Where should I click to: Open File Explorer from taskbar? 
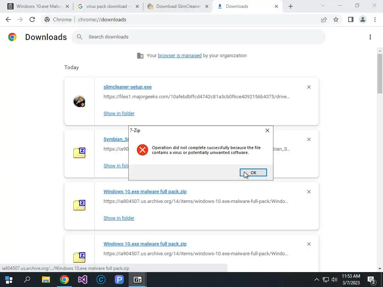[46, 280]
